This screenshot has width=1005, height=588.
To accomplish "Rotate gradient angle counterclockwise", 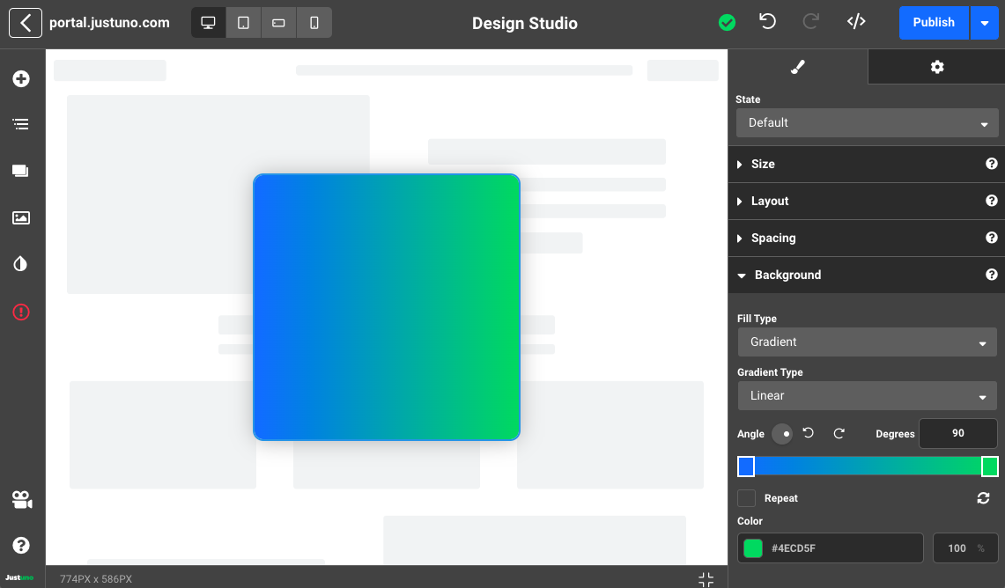I will pos(808,433).
